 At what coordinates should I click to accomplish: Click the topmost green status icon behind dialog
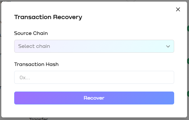click(188, 29)
